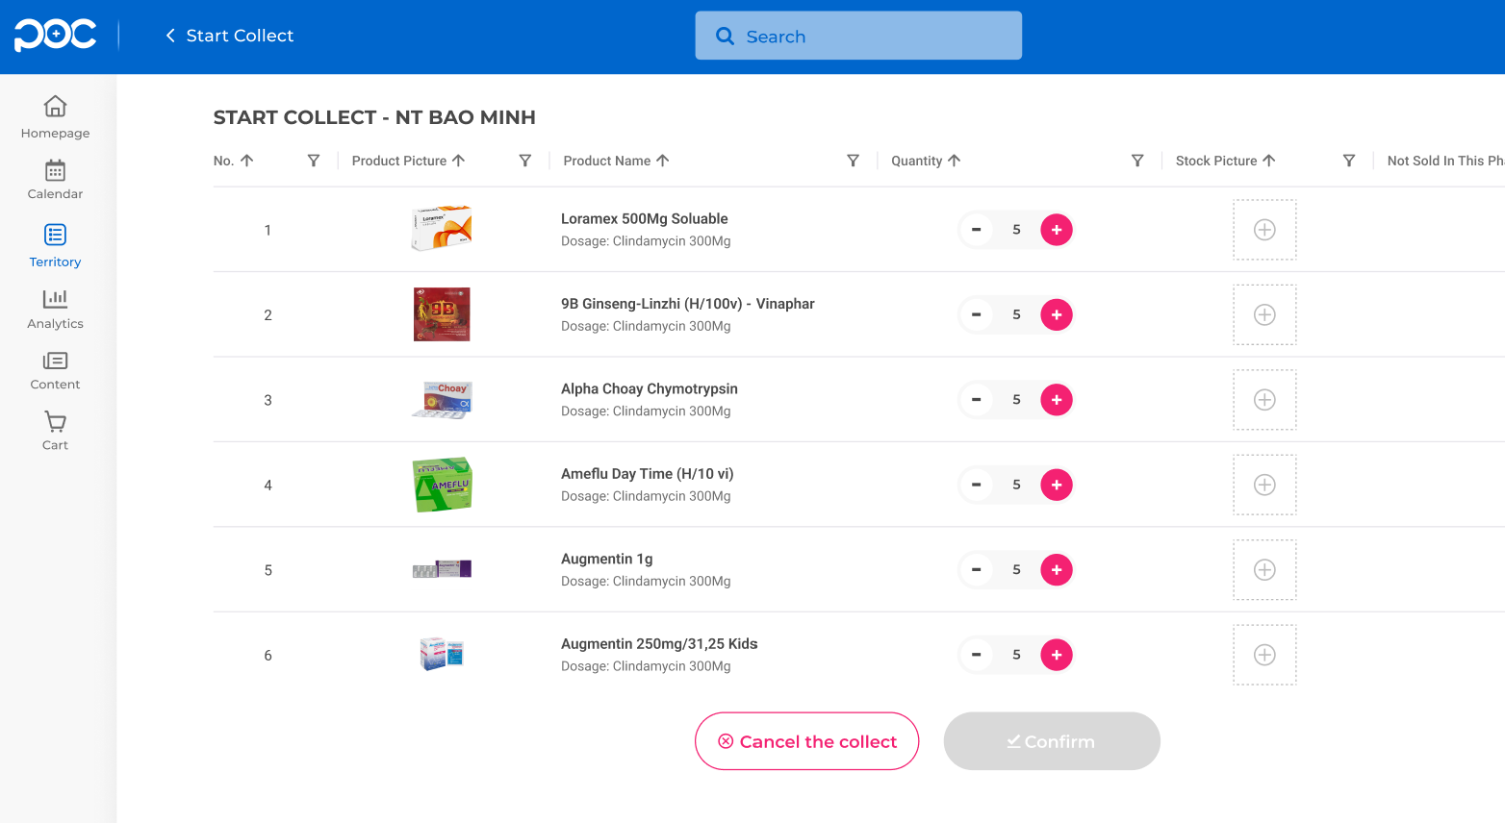Open Analytics from the sidebar
Screen dimensions: 1505x823
pos(55,310)
